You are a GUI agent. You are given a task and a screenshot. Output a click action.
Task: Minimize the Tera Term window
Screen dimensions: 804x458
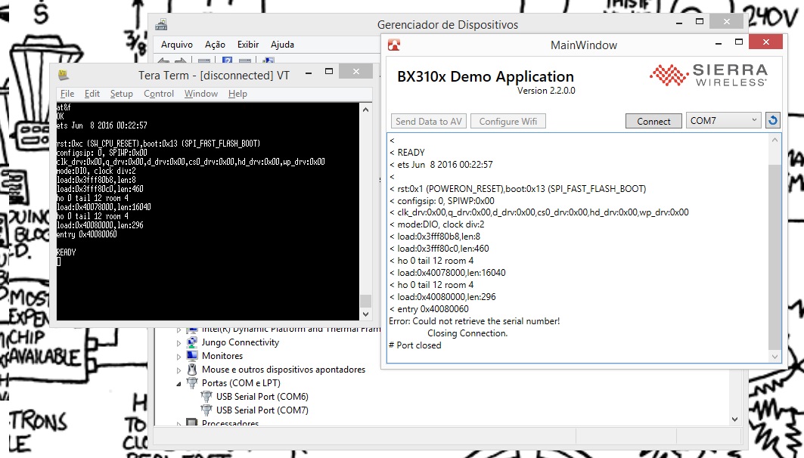(x=309, y=73)
